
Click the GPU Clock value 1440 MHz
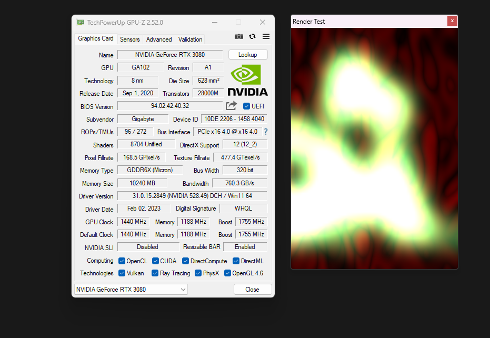pyautogui.click(x=134, y=222)
